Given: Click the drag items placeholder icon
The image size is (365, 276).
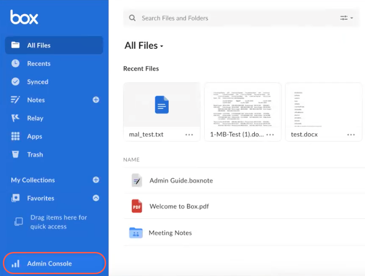Looking at the screenshot, I should 18,221.
